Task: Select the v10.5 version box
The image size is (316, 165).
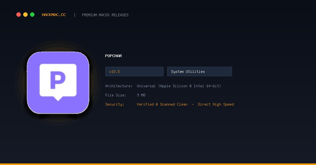Action: click(134, 71)
